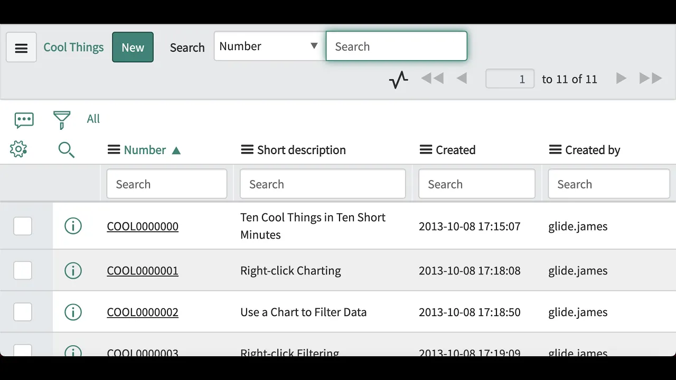Open record COOL0000000 link
This screenshot has height=380, width=676.
[143, 226]
